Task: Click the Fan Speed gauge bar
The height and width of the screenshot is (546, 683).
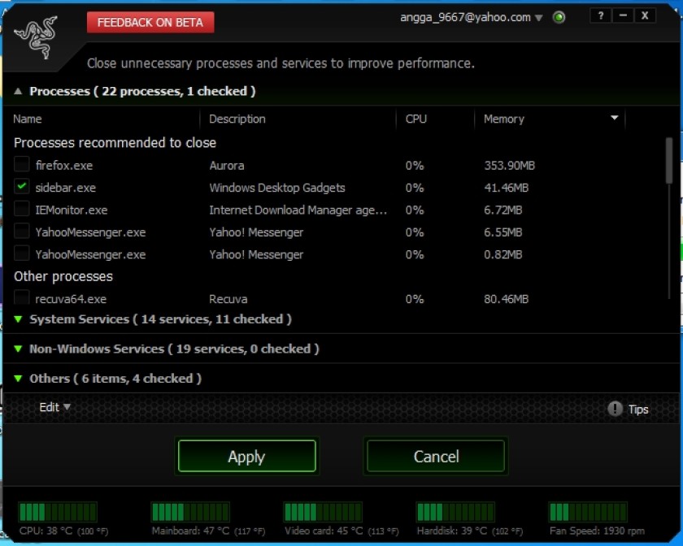Action: pos(588,512)
